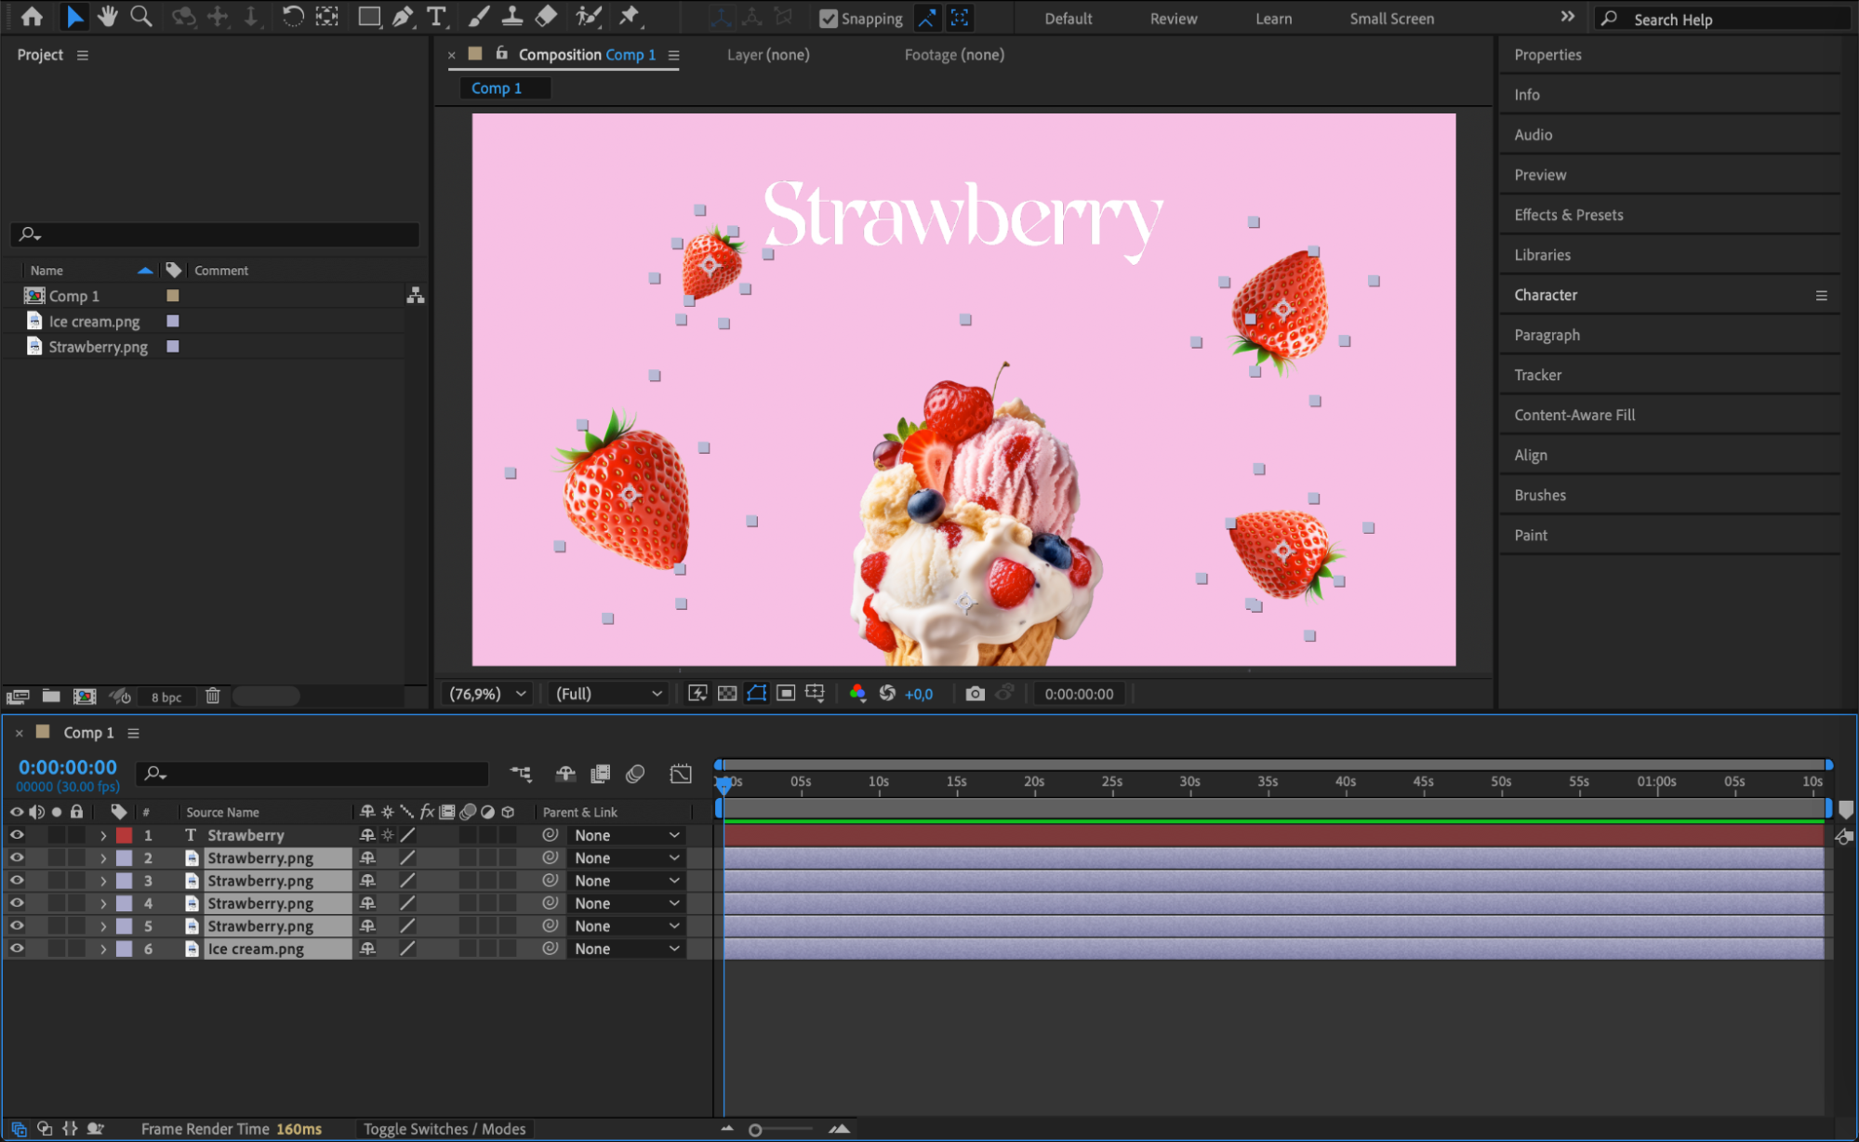
Task: Select the Horizontal Type tool
Action: pyautogui.click(x=435, y=17)
